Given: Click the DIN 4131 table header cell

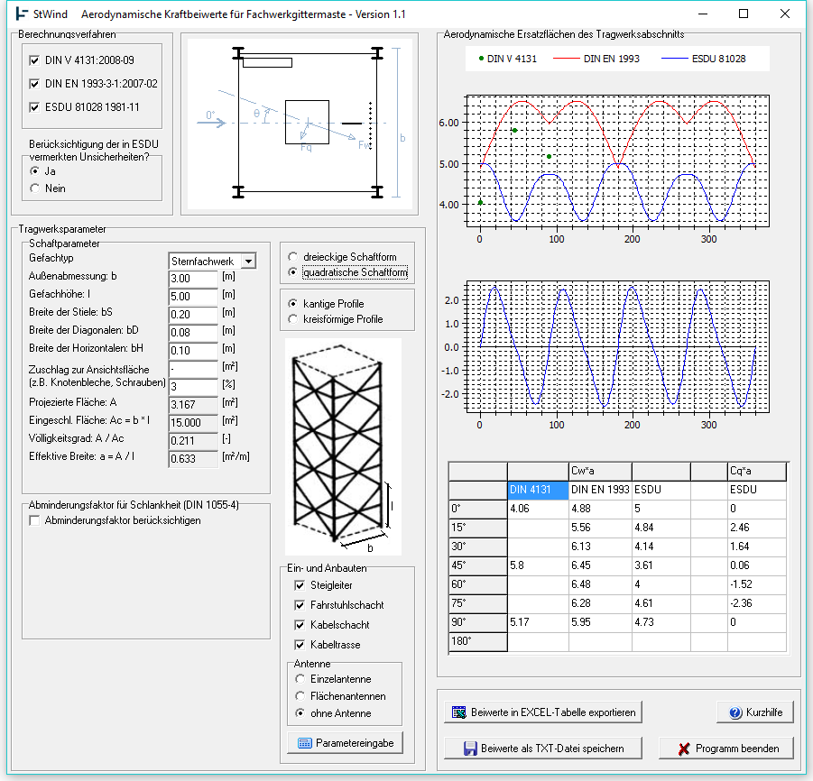Looking at the screenshot, I should (537, 490).
